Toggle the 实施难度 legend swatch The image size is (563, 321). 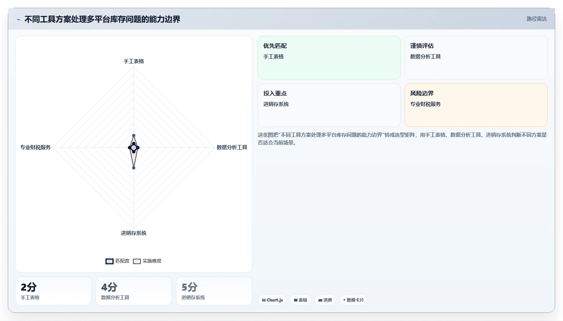click(x=137, y=261)
